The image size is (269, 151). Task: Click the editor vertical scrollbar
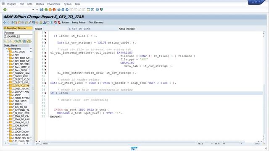pyautogui.click(x=264, y=86)
